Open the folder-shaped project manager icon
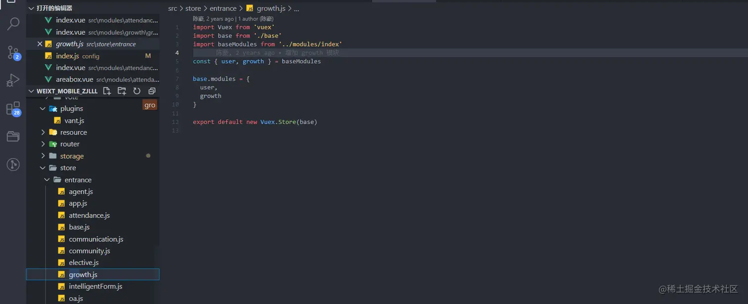 (x=13, y=136)
